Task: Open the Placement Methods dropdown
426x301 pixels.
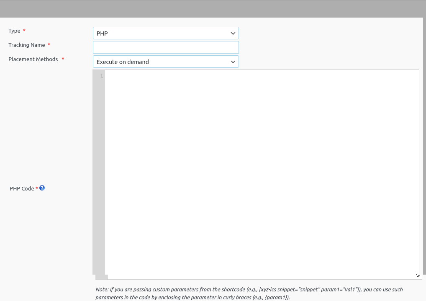Action: 166,62
